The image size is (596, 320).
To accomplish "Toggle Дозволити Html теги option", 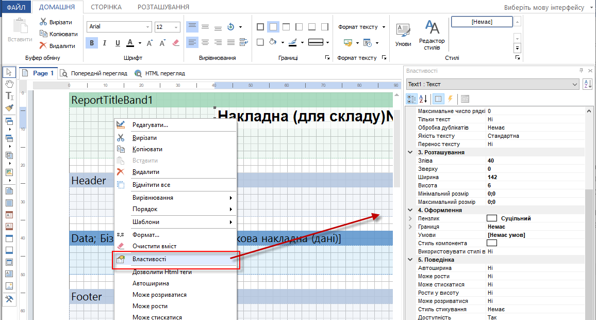I will pyautogui.click(x=162, y=272).
